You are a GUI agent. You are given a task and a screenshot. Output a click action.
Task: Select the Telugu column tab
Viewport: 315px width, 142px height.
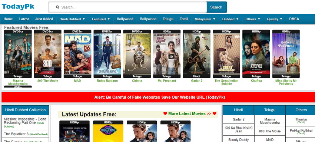click(x=269, y=110)
